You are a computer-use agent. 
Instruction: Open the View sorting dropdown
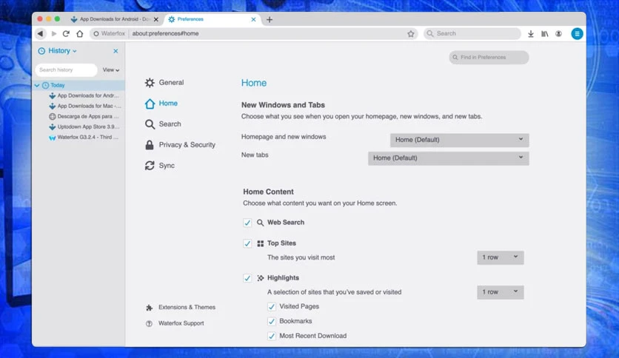click(x=111, y=70)
